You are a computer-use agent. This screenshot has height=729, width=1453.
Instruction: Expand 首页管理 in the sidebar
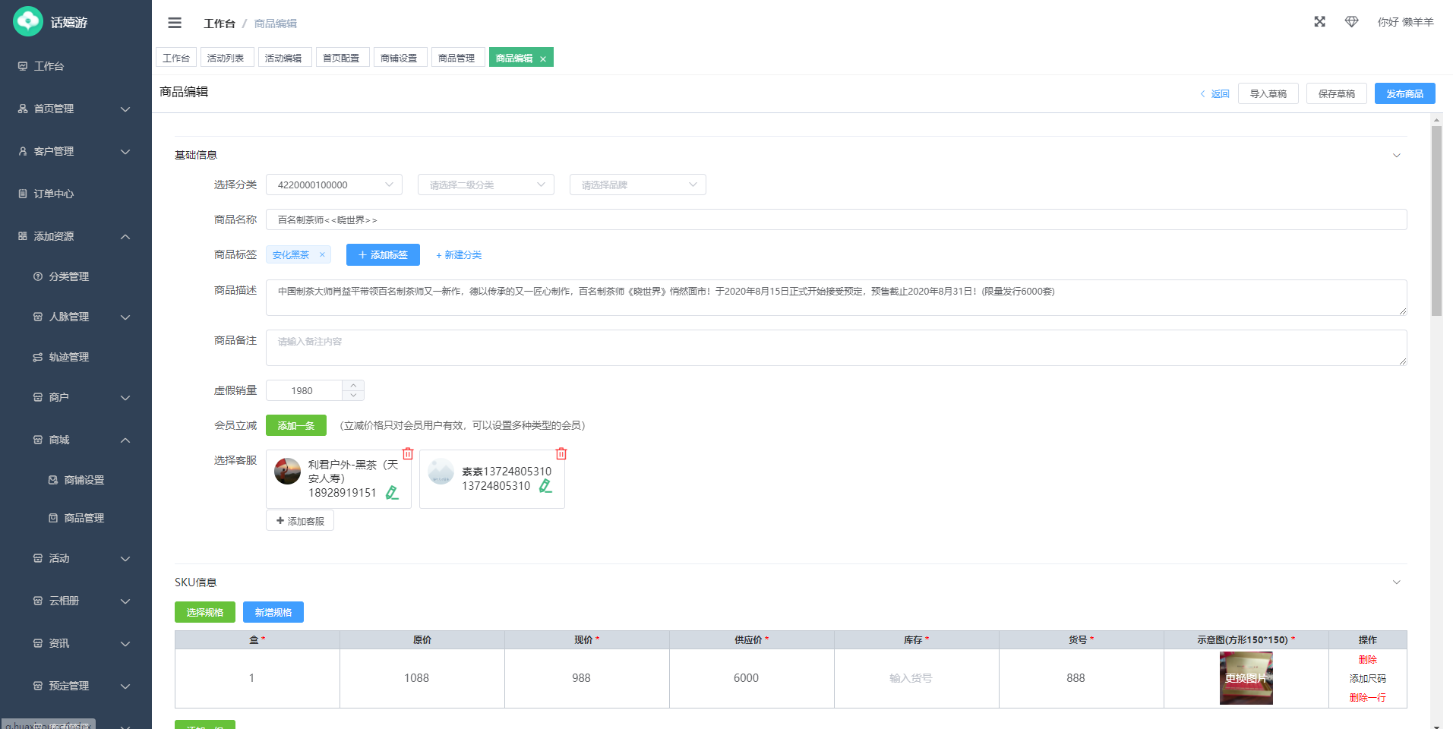pyautogui.click(x=76, y=109)
